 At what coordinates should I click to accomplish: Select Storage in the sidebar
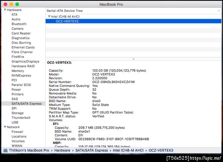coord(17,113)
